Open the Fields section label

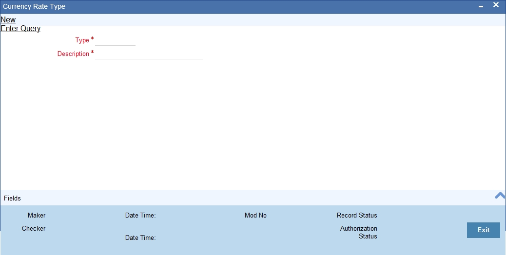[x=12, y=199]
